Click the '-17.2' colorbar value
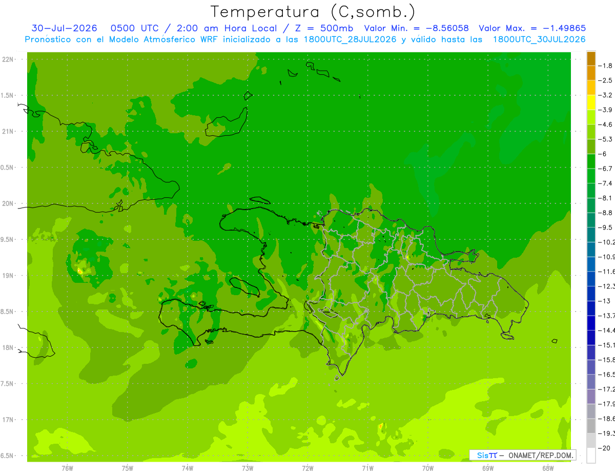The image size is (615, 475). pos(606,389)
